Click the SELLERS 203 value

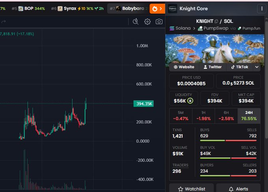click(x=253, y=171)
